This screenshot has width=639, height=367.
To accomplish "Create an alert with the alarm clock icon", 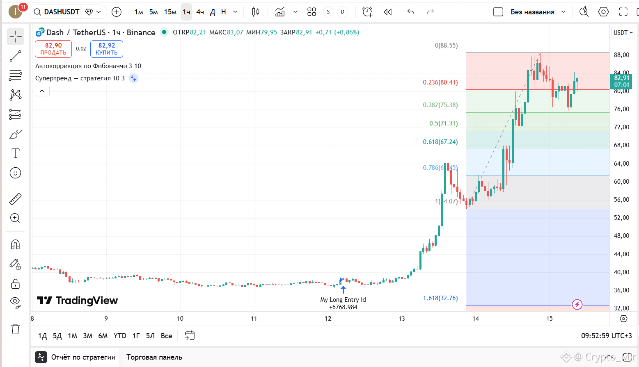I will (367, 12).
